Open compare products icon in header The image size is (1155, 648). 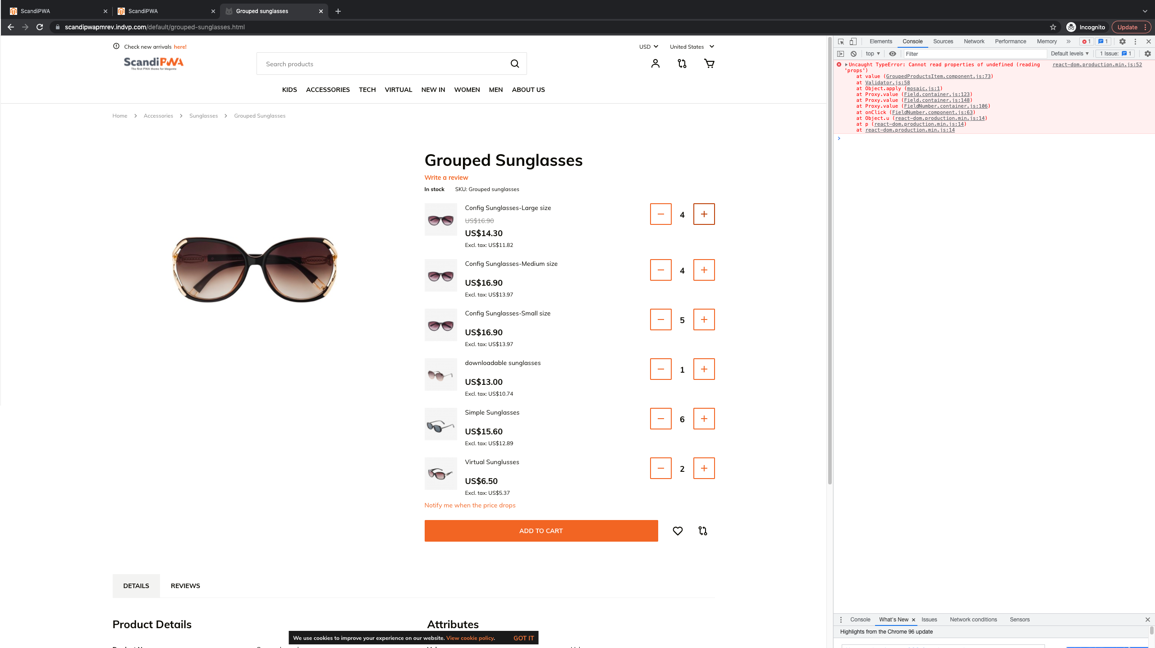coord(682,64)
